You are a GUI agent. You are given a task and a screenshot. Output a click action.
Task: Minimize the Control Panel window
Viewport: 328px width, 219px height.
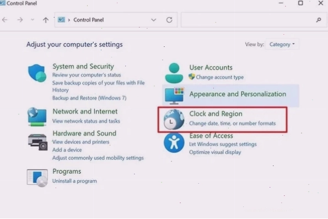coord(281,3)
